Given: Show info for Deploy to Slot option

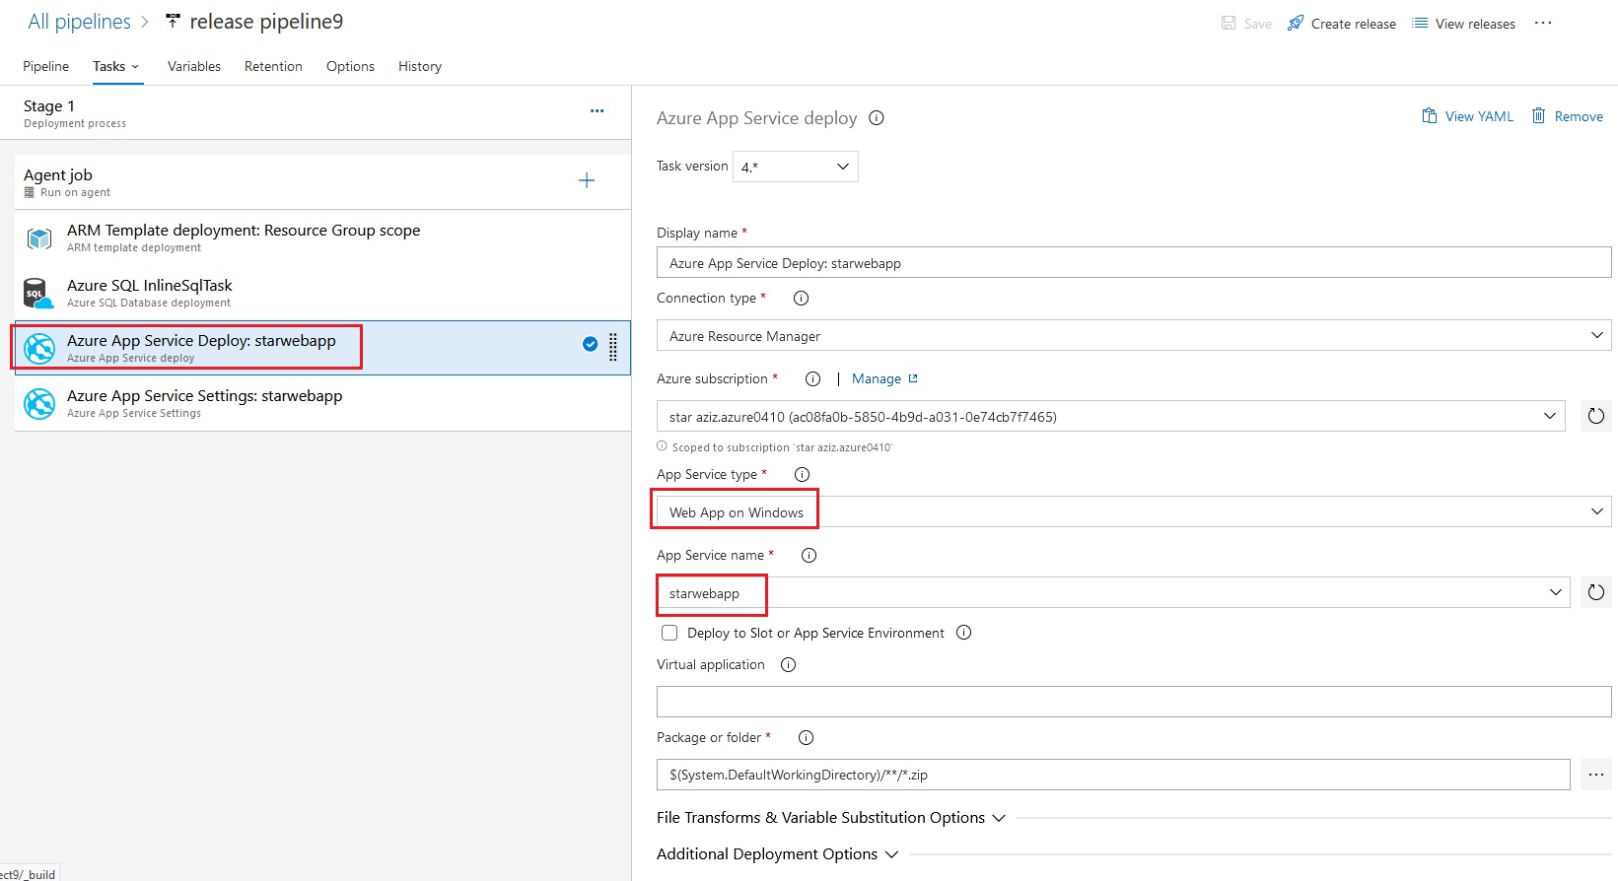Looking at the screenshot, I should tap(964, 633).
